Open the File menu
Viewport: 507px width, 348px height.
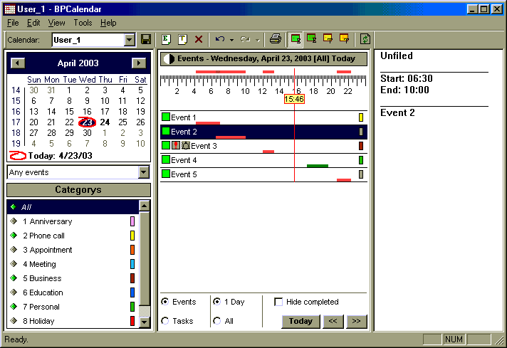pyautogui.click(x=13, y=23)
